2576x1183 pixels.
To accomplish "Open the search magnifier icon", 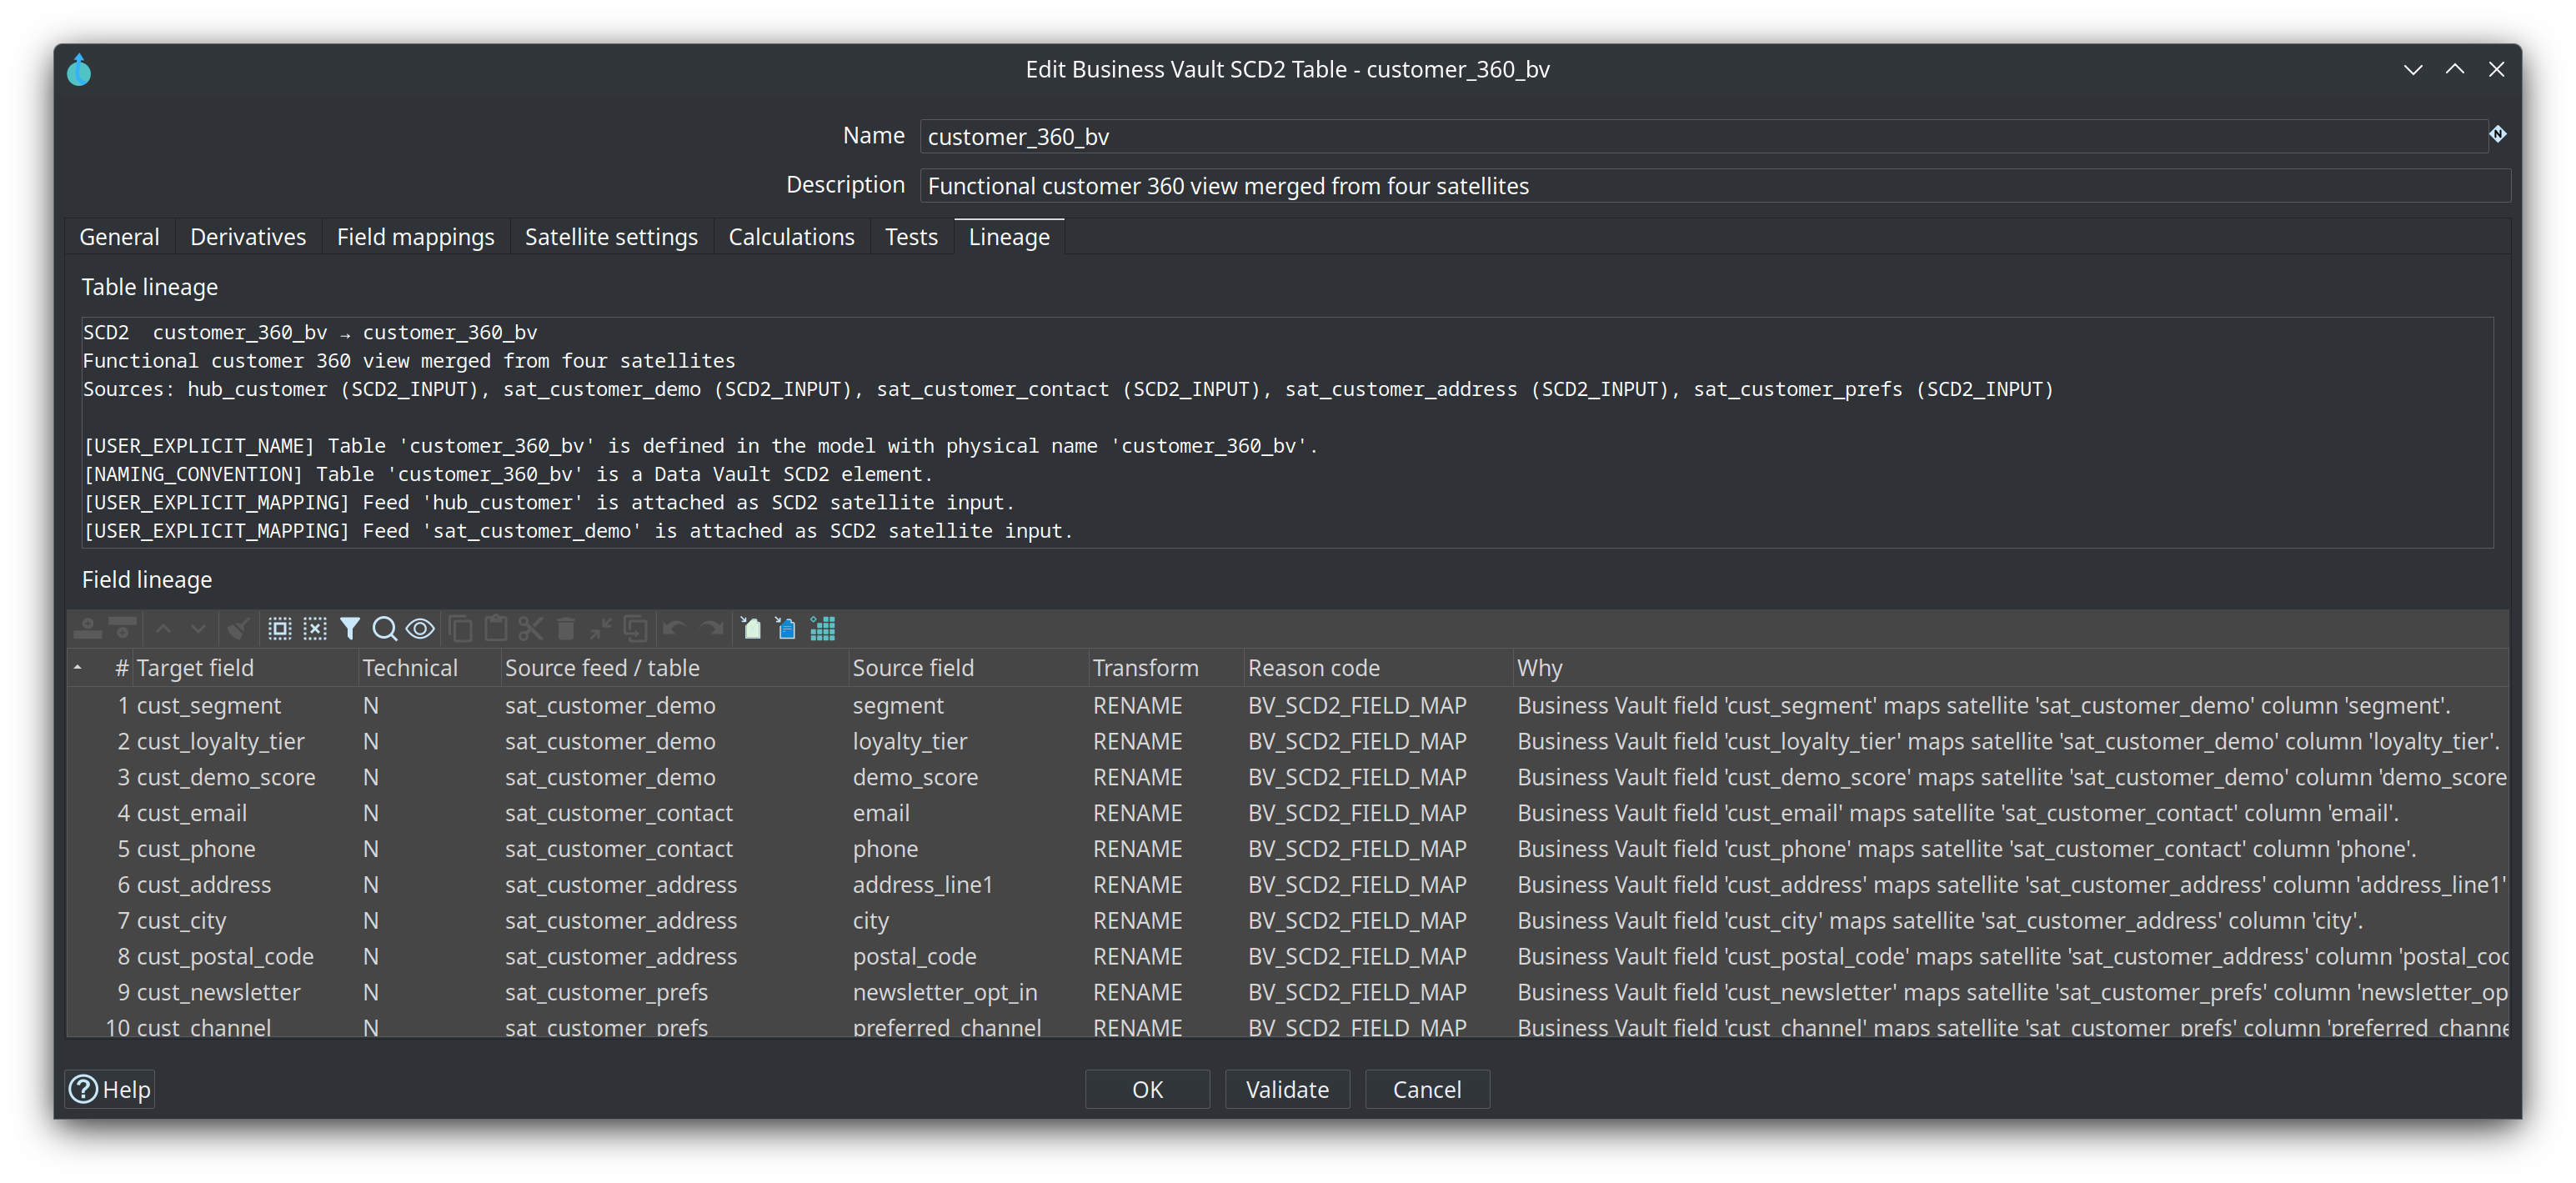I will [x=385, y=629].
